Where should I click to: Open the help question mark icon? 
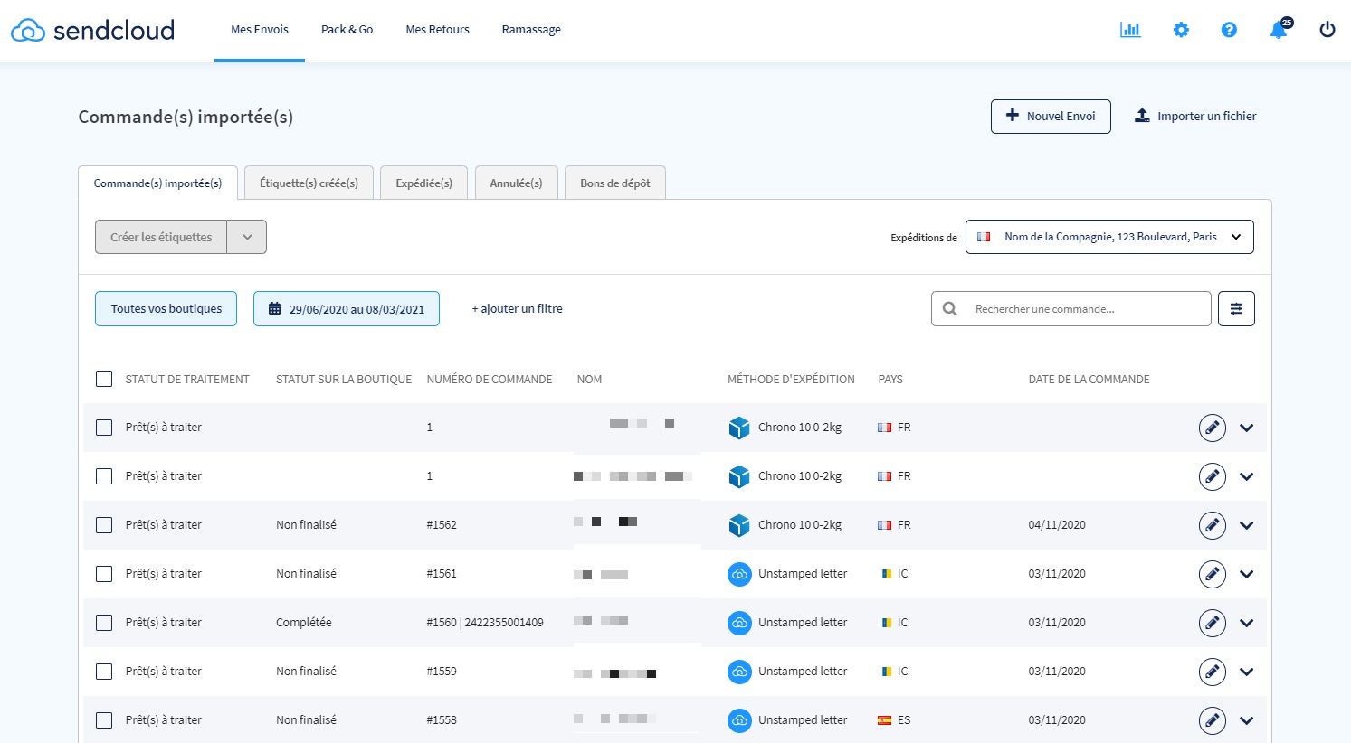tap(1229, 30)
